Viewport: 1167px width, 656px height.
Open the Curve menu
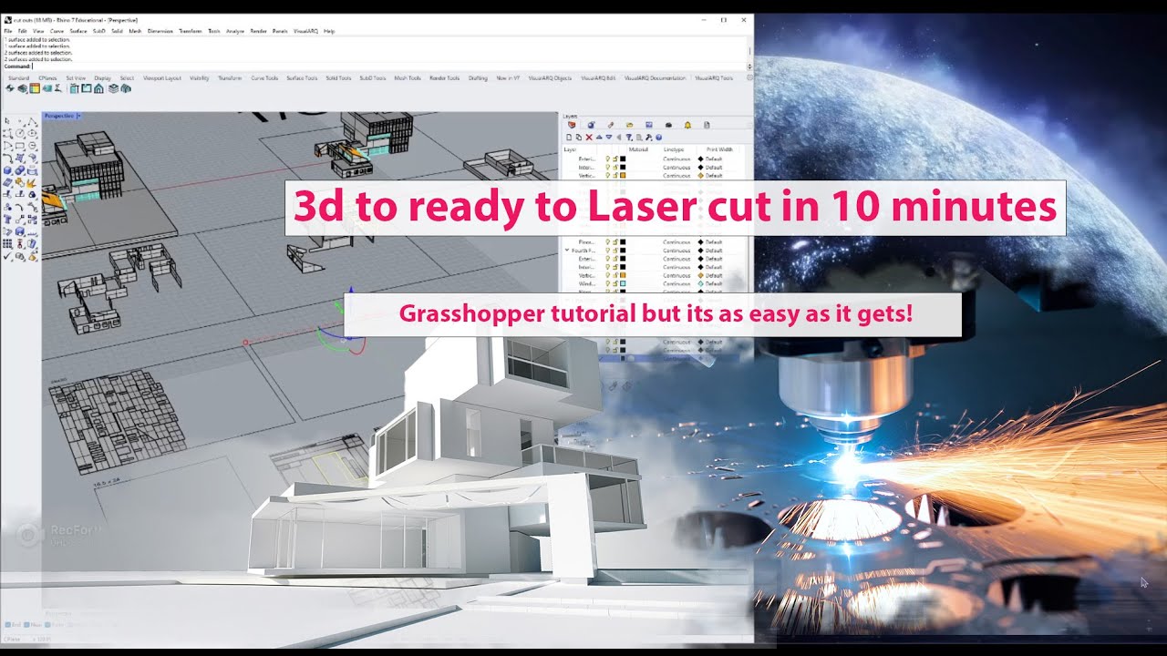pyautogui.click(x=57, y=31)
